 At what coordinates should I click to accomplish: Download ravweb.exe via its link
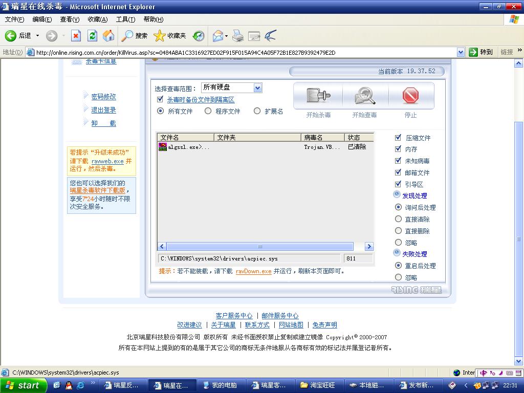(107, 161)
